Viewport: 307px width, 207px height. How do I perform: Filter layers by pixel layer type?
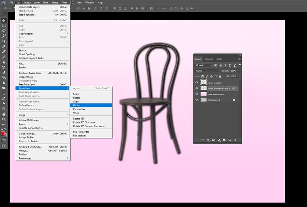point(216,65)
